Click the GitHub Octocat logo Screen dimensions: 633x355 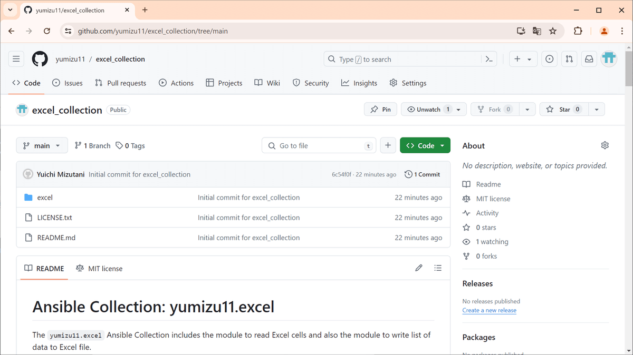click(x=40, y=59)
